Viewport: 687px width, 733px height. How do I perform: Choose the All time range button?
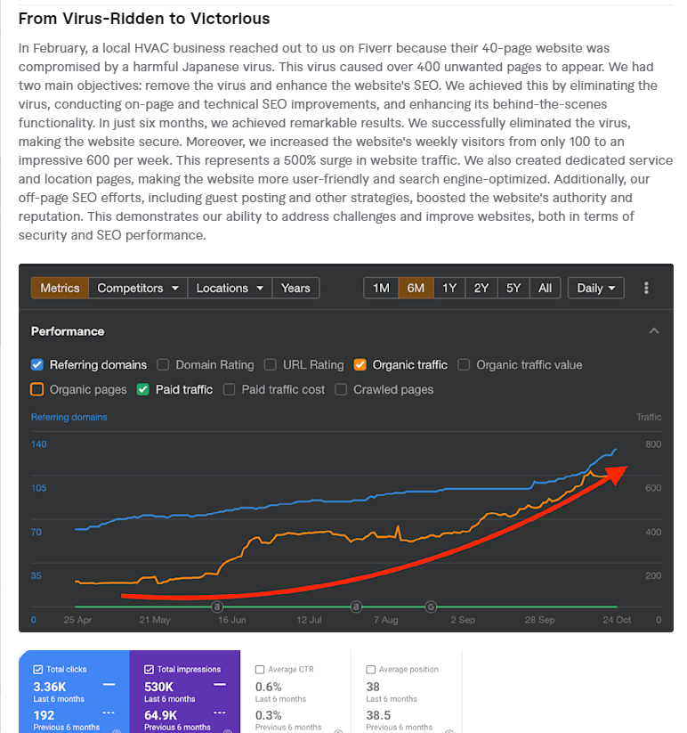pos(545,289)
